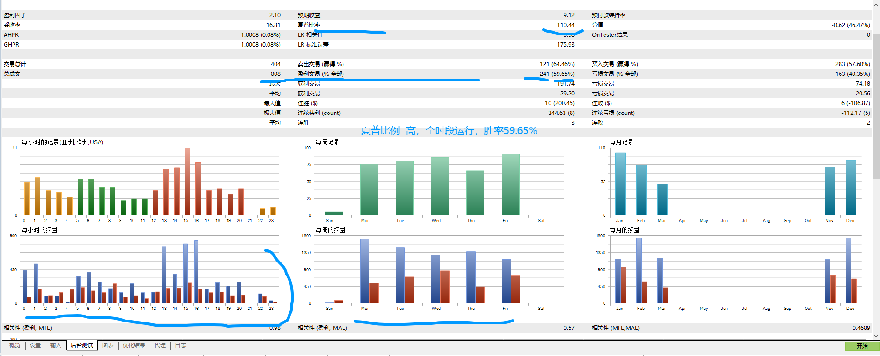Click the 连续获利 value 344.63 (8)
The height and width of the screenshot is (356, 880).
(561, 113)
